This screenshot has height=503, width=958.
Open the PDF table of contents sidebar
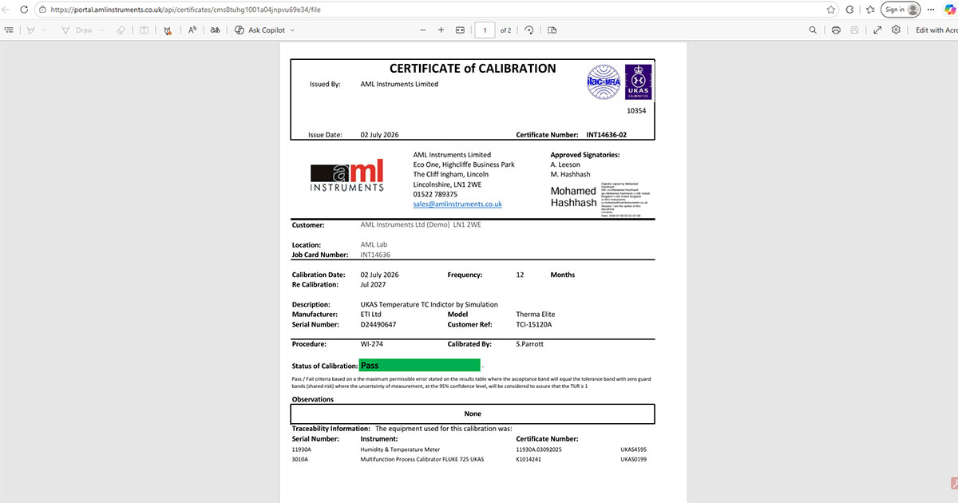[x=9, y=30]
